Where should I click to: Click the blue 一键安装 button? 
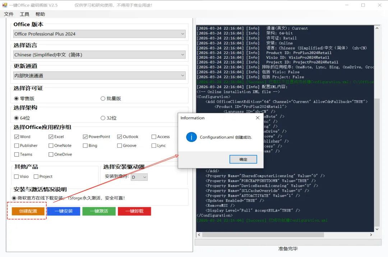tap(64, 211)
